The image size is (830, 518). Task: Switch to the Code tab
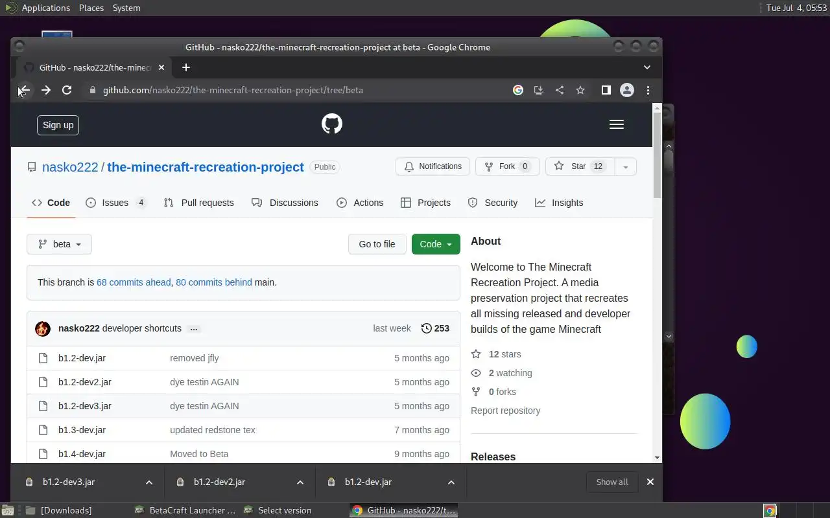(51, 203)
